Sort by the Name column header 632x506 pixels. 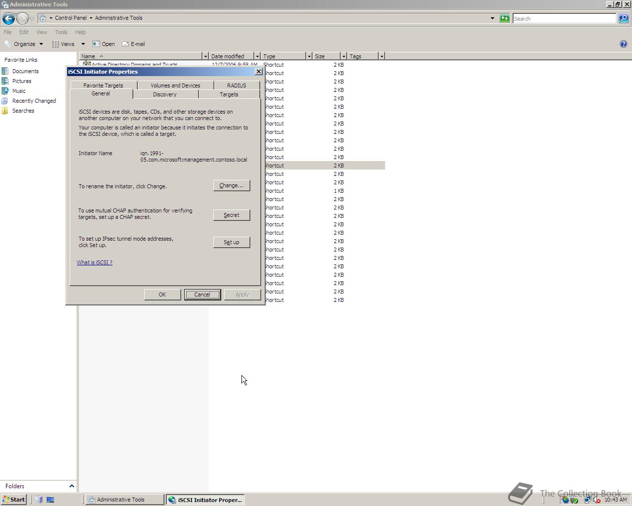pyautogui.click(x=141, y=56)
